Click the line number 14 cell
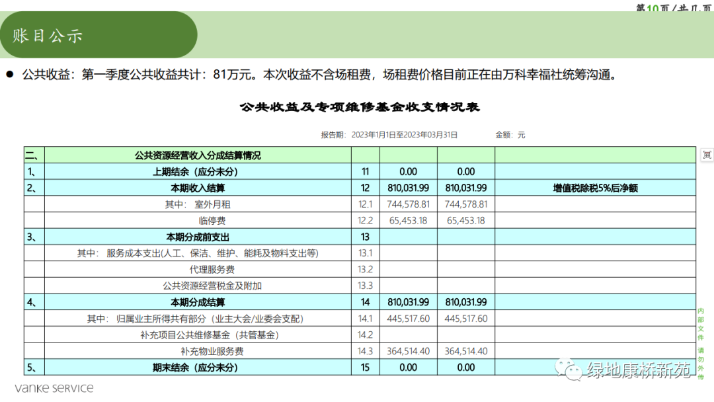This screenshot has width=714, height=402. 365,302
